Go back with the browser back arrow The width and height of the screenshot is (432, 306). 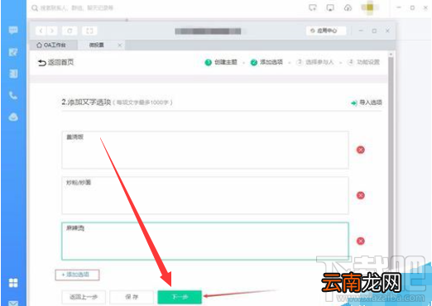point(41,31)
